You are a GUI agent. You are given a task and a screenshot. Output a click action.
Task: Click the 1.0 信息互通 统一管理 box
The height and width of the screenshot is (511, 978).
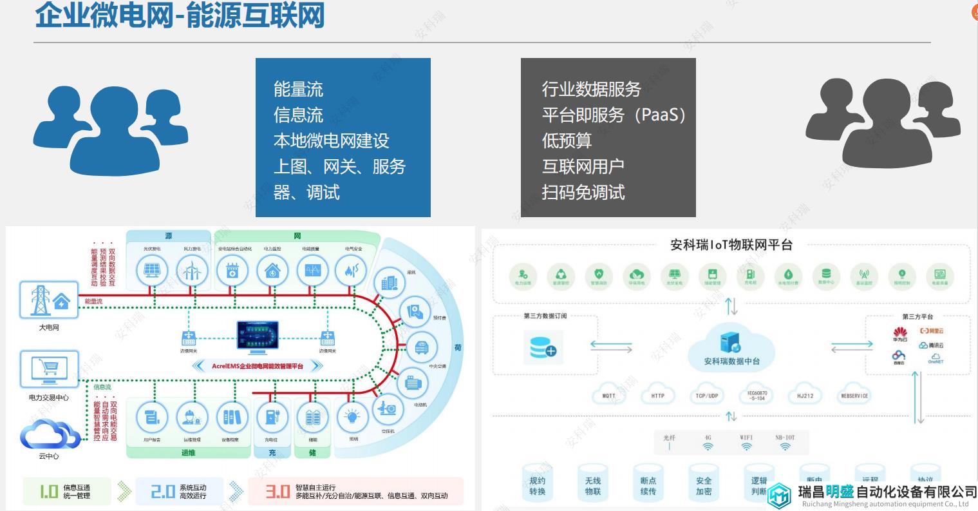(67, 492)
